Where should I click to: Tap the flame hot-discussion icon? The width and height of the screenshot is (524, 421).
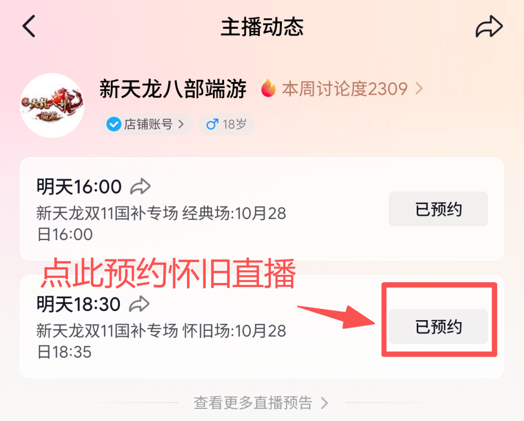[x=268, y=88]
